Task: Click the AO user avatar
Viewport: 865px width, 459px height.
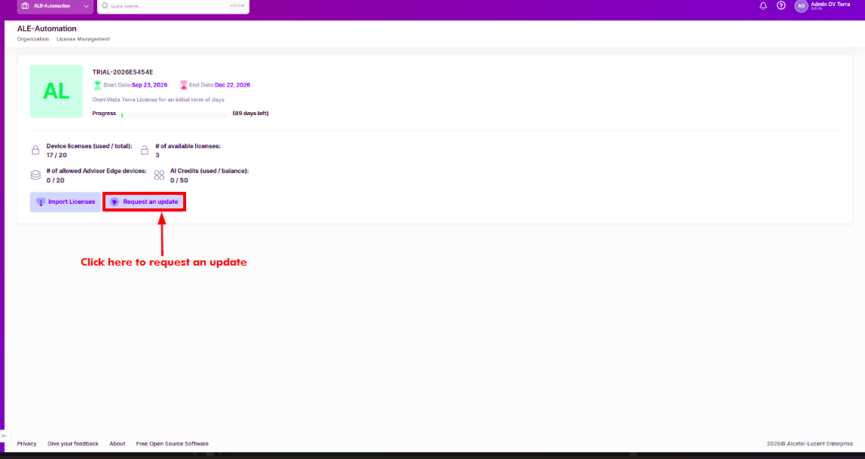Action: [801, 5]
